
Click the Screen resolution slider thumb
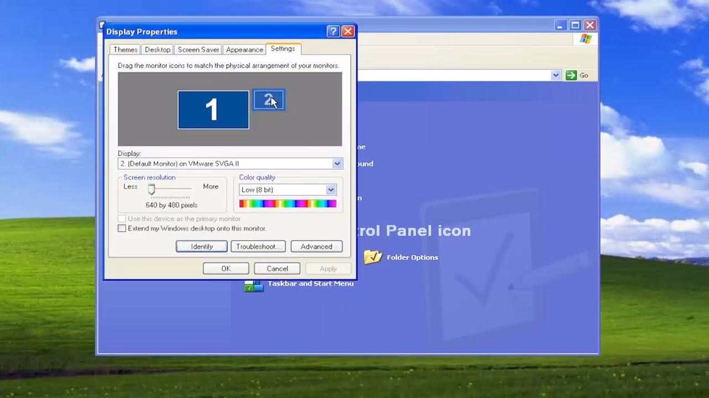point(151,190)
